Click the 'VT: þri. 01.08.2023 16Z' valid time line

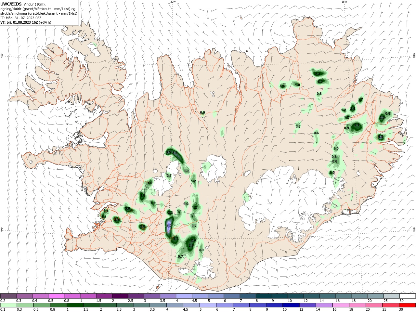click(x=19, y=22)
